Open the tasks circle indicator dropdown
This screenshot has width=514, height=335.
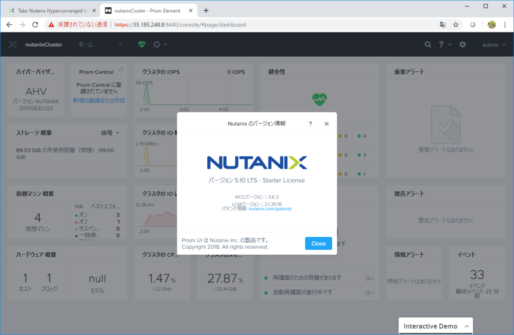tap(160, 44)
